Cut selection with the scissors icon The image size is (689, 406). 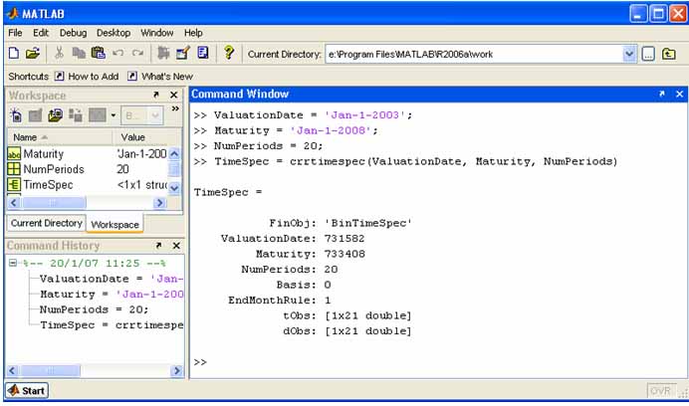click(59, 53)
